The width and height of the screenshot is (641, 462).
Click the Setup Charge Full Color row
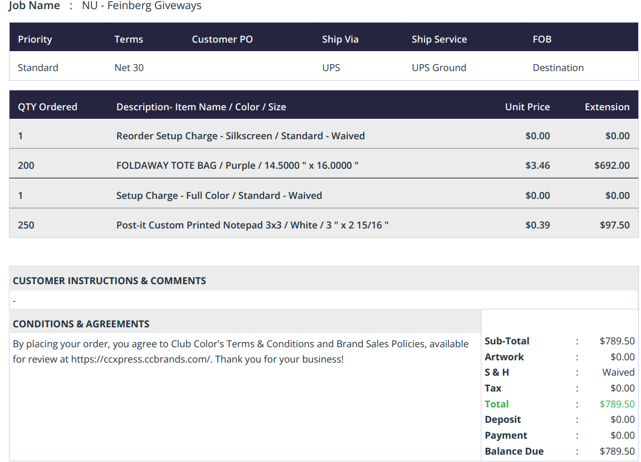[x=323, y=195]
